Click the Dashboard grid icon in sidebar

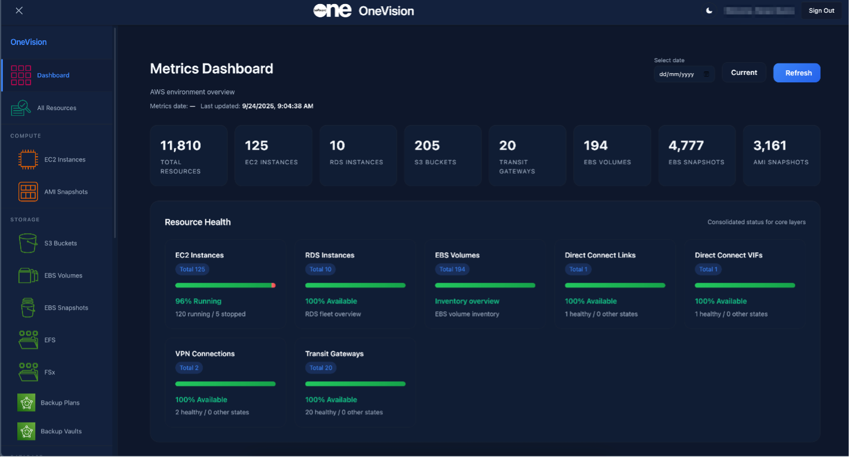21,75
